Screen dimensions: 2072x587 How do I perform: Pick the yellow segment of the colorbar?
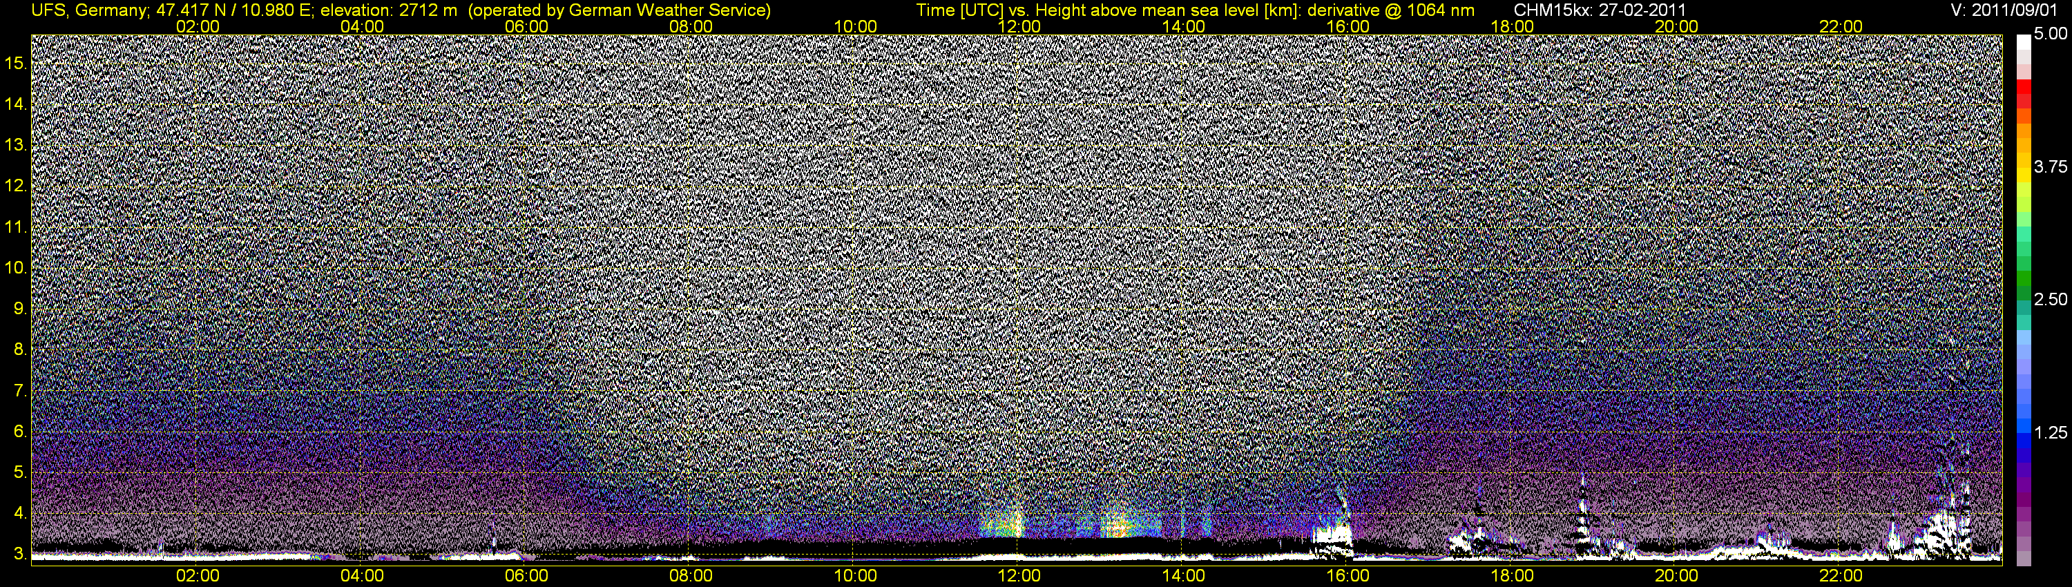[2023, 175]
